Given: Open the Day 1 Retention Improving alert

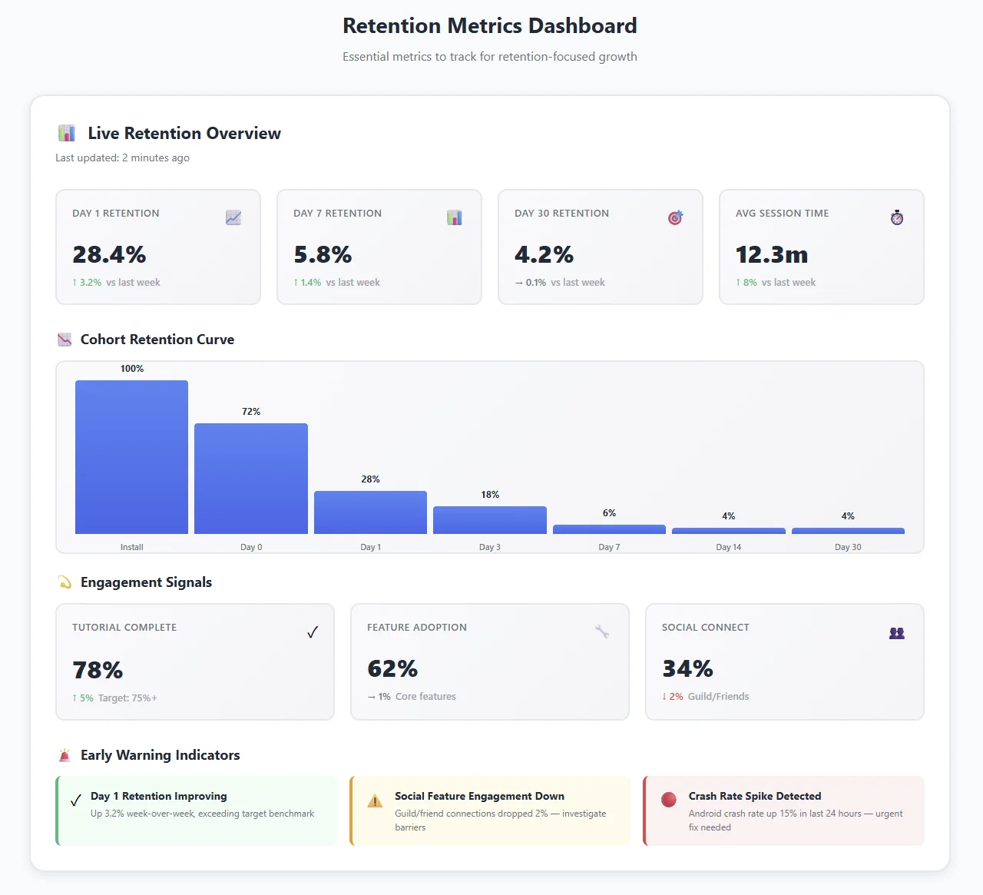Looking at the screenshot, I should point(196,810).
